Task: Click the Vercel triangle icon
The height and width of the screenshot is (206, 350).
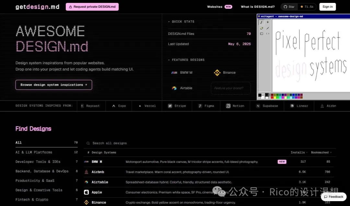Action: point(140,106)
